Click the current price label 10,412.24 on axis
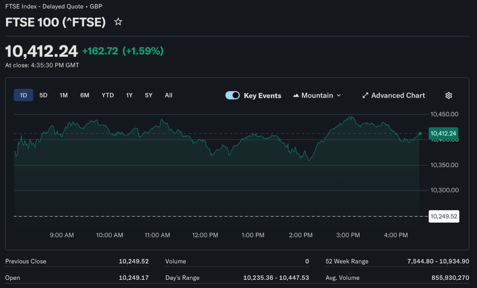The width and height of the screenshot is (477, 288). [443, 134]
